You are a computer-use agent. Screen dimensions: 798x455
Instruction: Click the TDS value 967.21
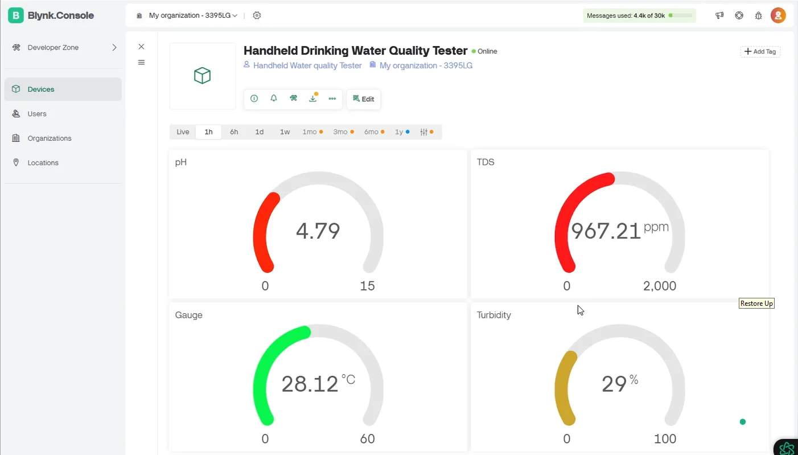click(606, 231)
